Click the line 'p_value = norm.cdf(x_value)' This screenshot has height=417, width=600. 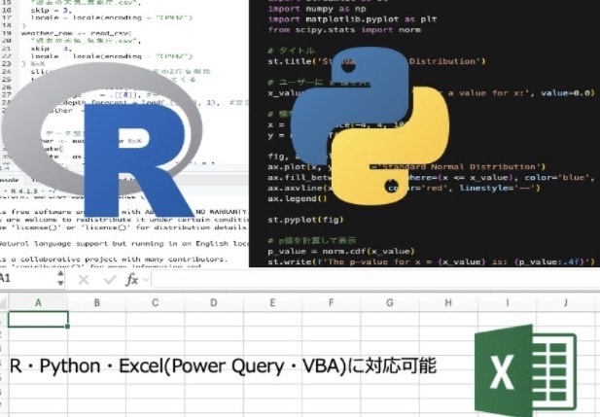tap(341, 252)
